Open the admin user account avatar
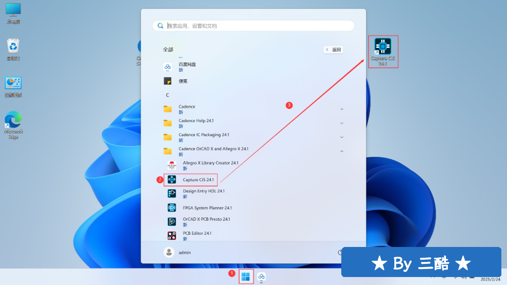This screenshot has height=285, width=507. (169, 252)
